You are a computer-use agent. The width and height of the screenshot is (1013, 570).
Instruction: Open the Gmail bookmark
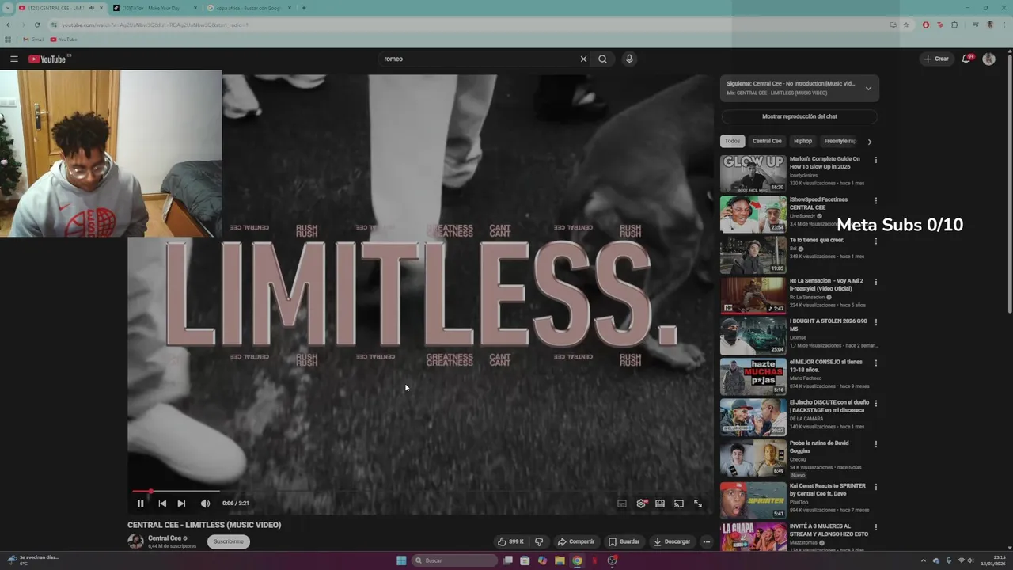coord(33,40)
